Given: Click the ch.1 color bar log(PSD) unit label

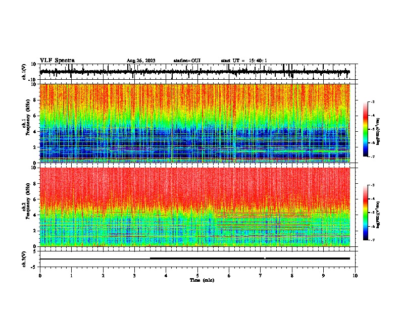Looking at the screenshot, I should [378, 132].
